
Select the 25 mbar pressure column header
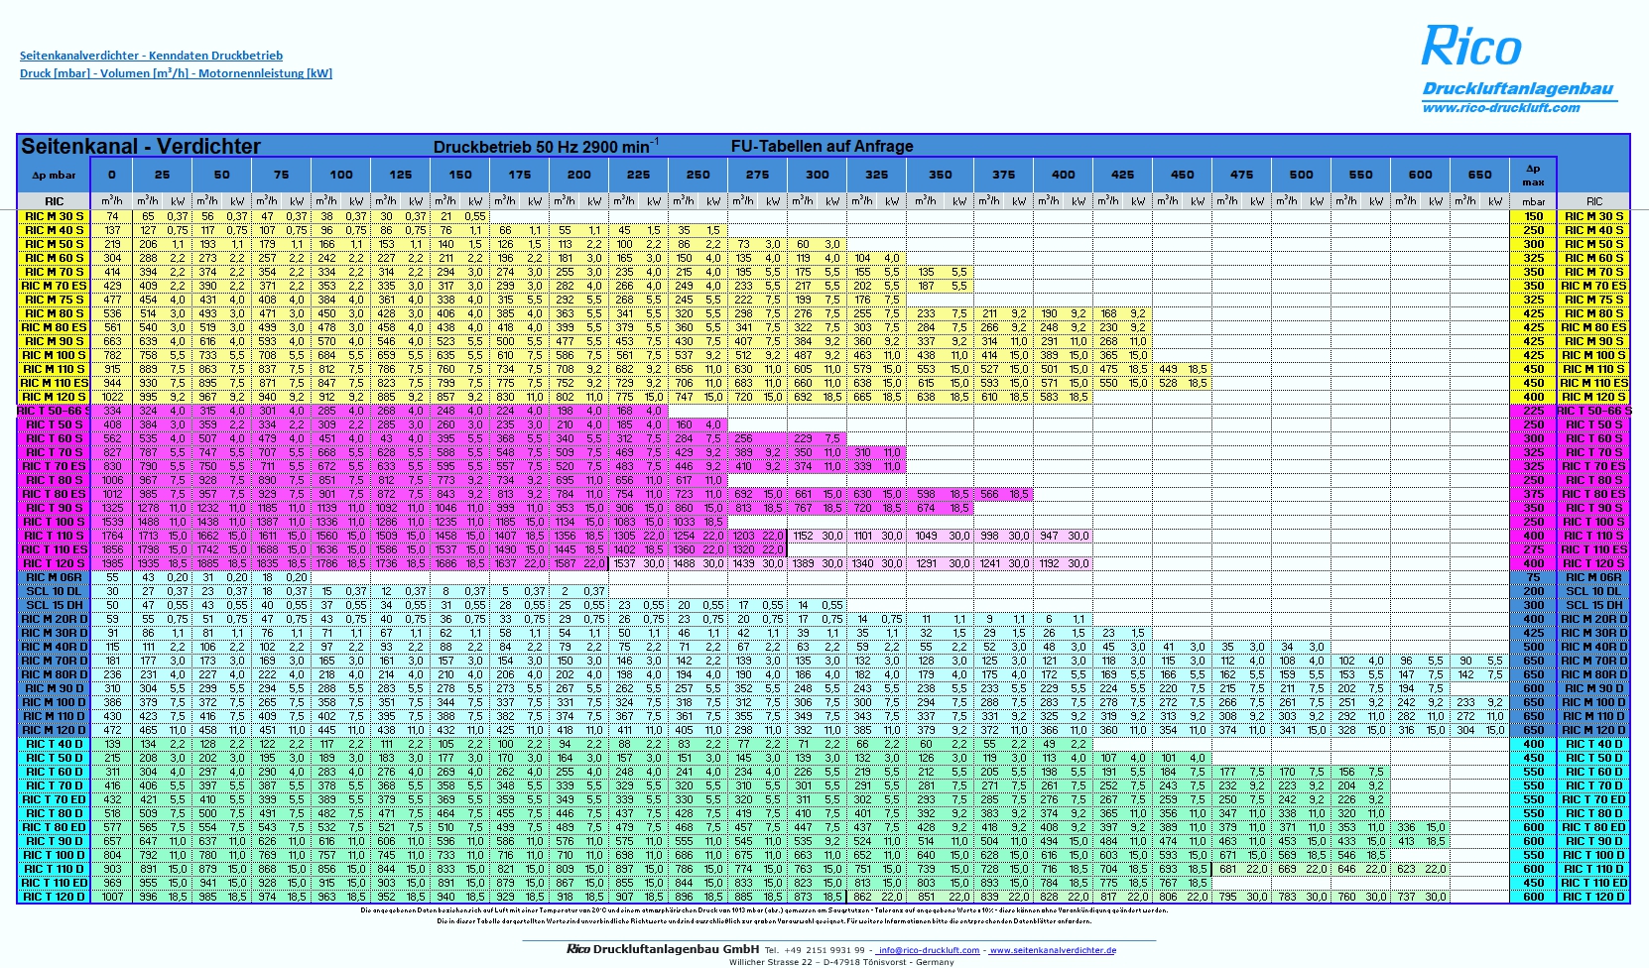pos(162,175)
